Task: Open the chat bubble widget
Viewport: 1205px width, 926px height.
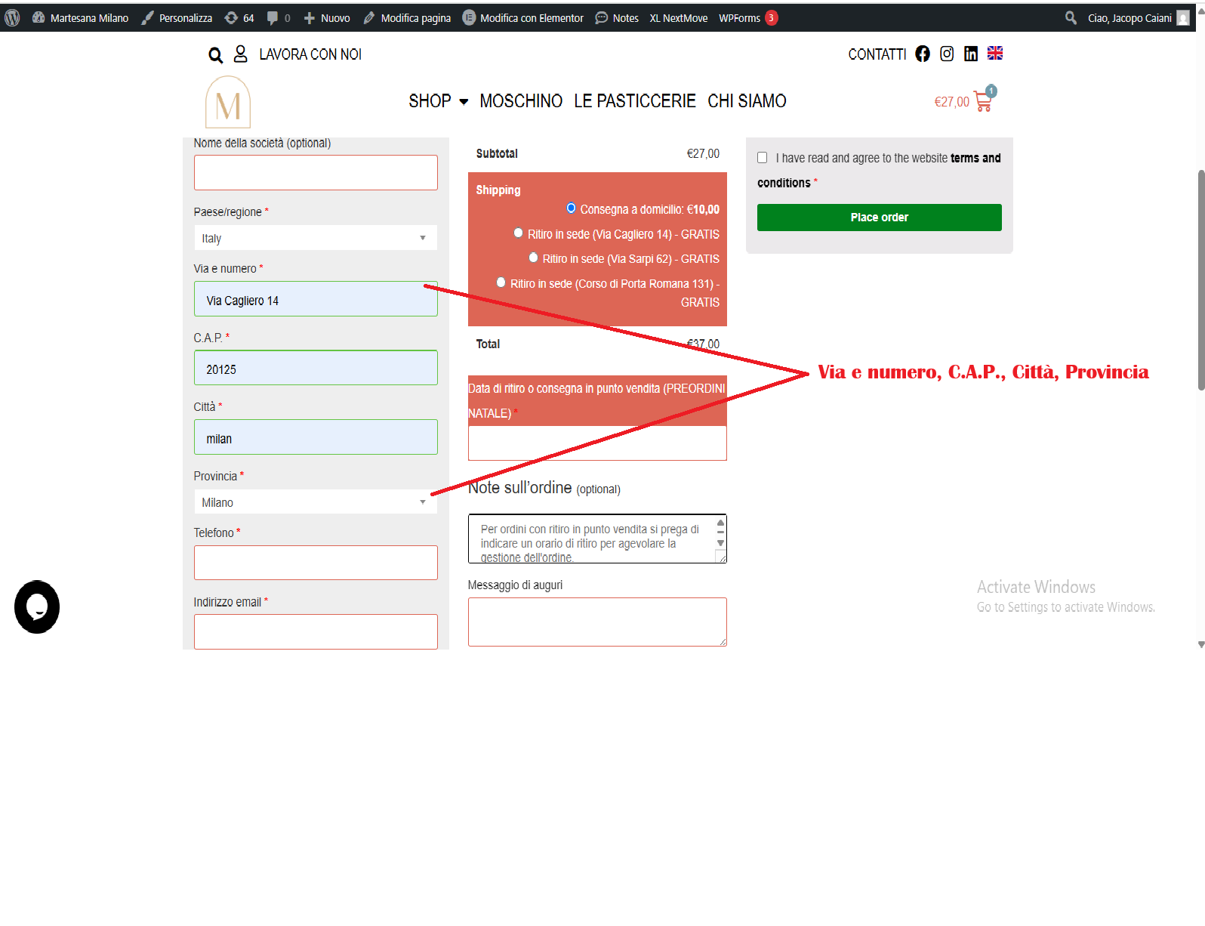Action: (37, 607)
